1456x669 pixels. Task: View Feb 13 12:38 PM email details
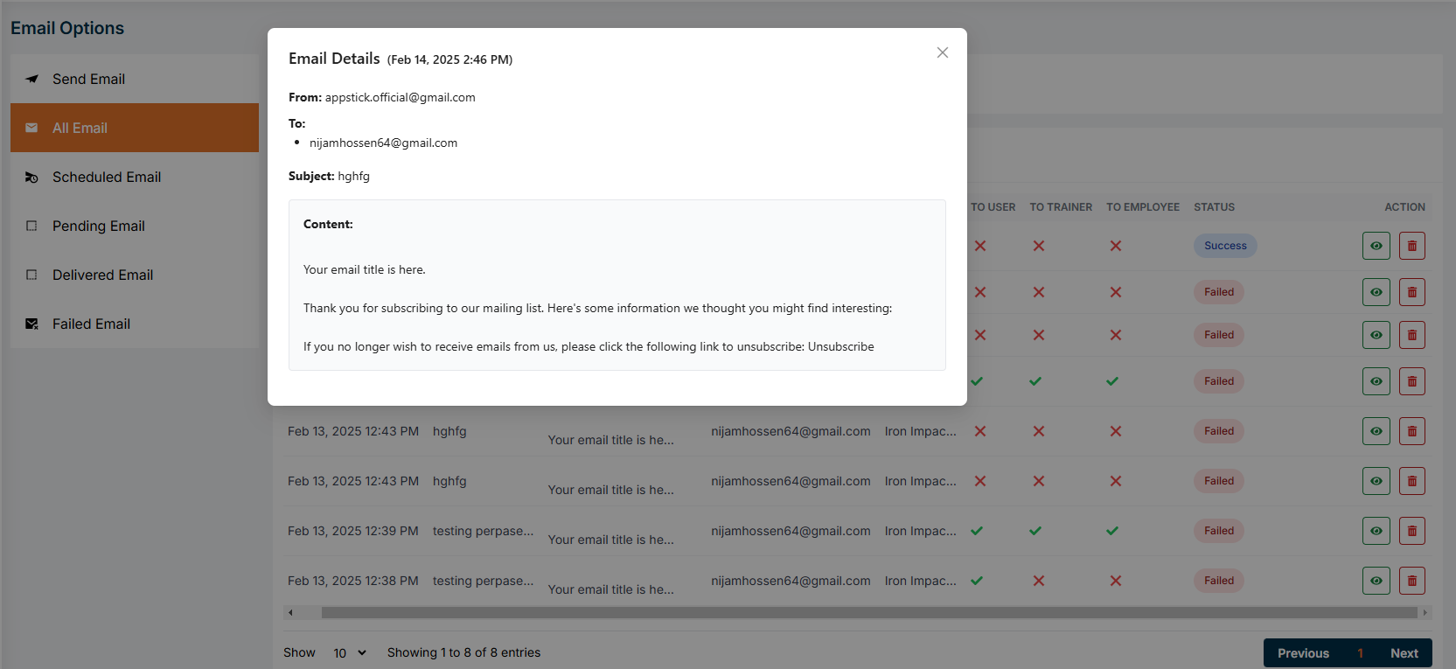[1376, 581]
